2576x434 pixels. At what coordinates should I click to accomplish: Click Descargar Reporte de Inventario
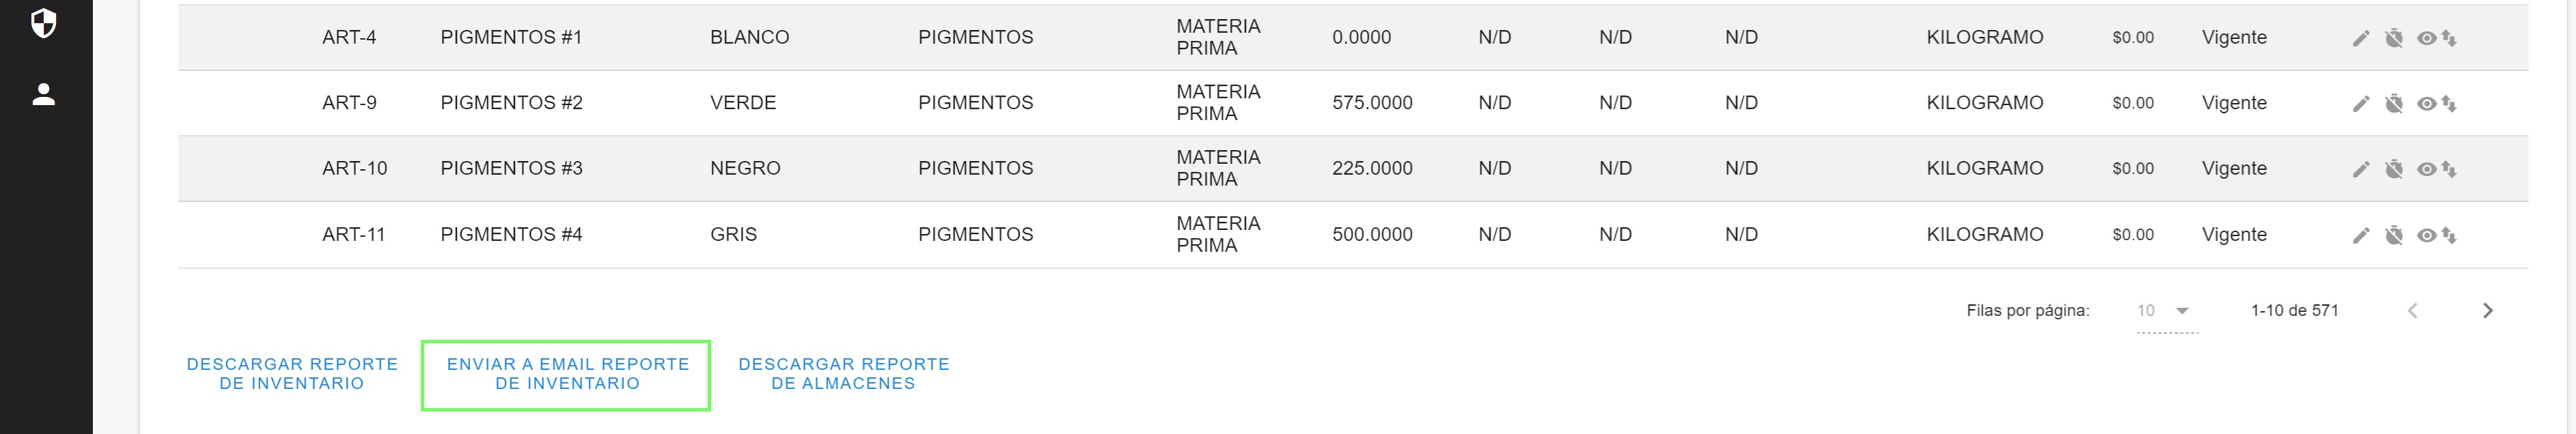292,374
